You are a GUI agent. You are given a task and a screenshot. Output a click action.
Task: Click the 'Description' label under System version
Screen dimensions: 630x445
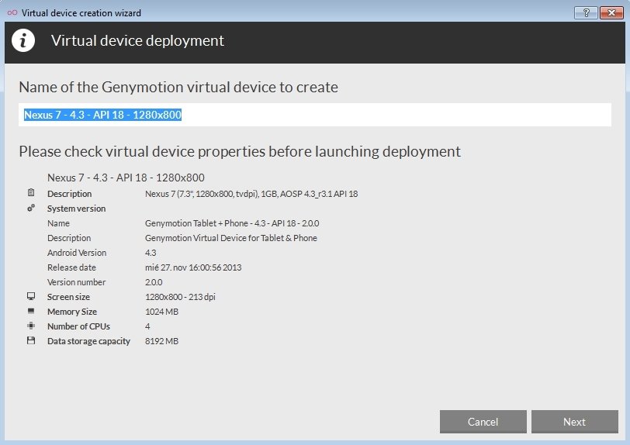pos(69,238)
